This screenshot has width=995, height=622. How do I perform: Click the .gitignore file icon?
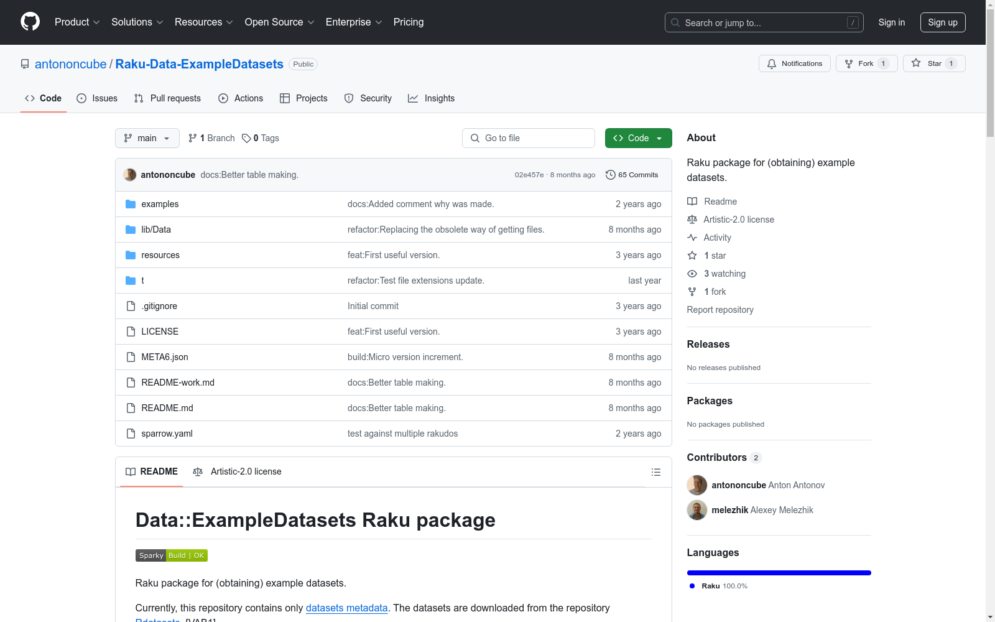click(131, 306)
